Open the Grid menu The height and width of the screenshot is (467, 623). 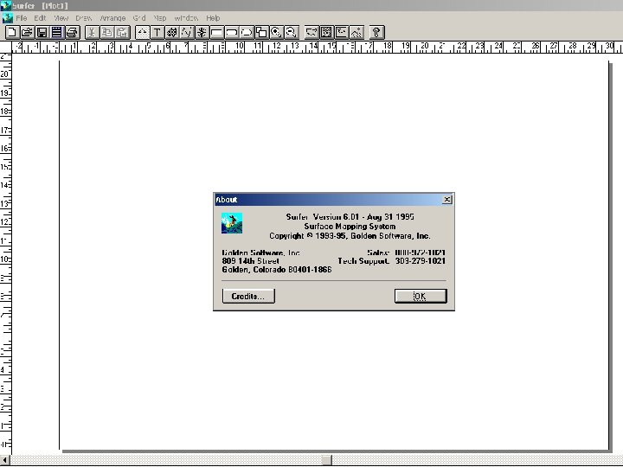tap(139, 18)
